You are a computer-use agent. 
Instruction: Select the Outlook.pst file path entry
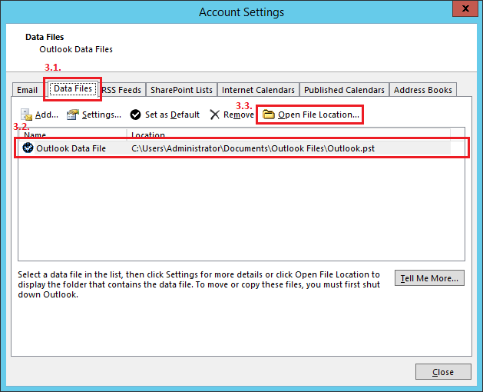click(253, 148)
